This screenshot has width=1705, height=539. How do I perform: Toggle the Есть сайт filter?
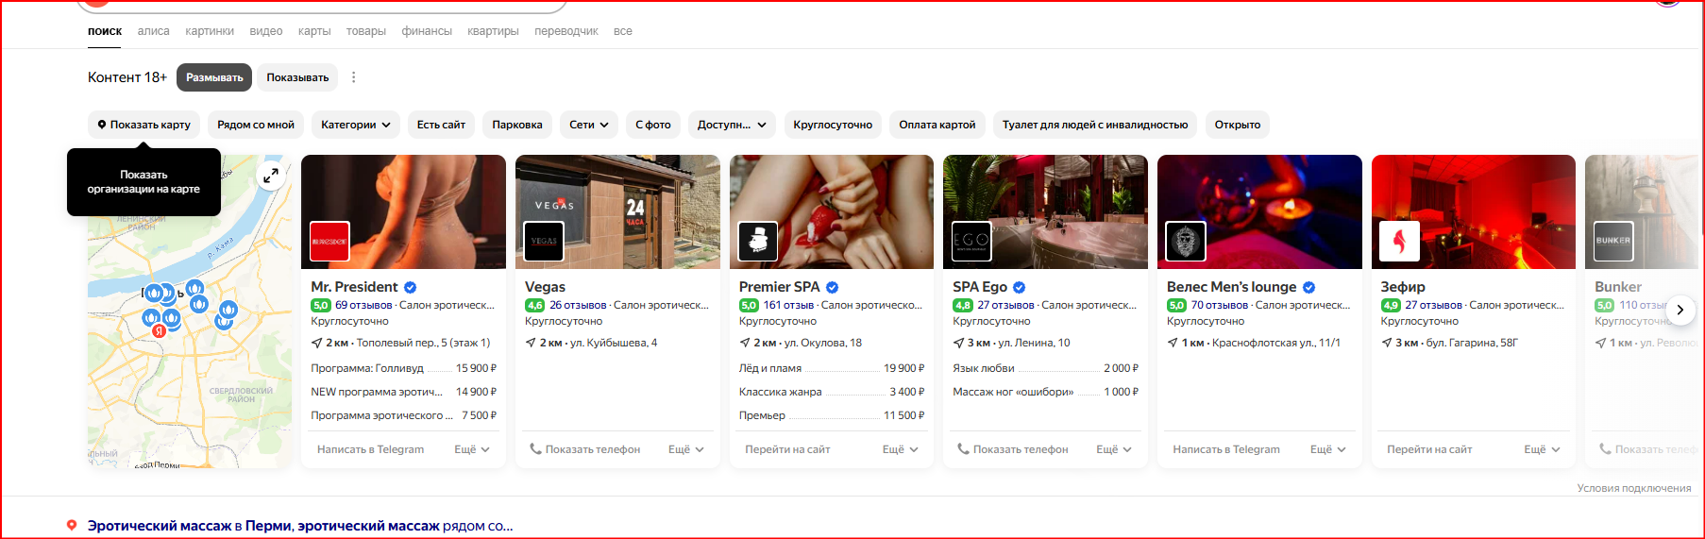pos(441,125)
